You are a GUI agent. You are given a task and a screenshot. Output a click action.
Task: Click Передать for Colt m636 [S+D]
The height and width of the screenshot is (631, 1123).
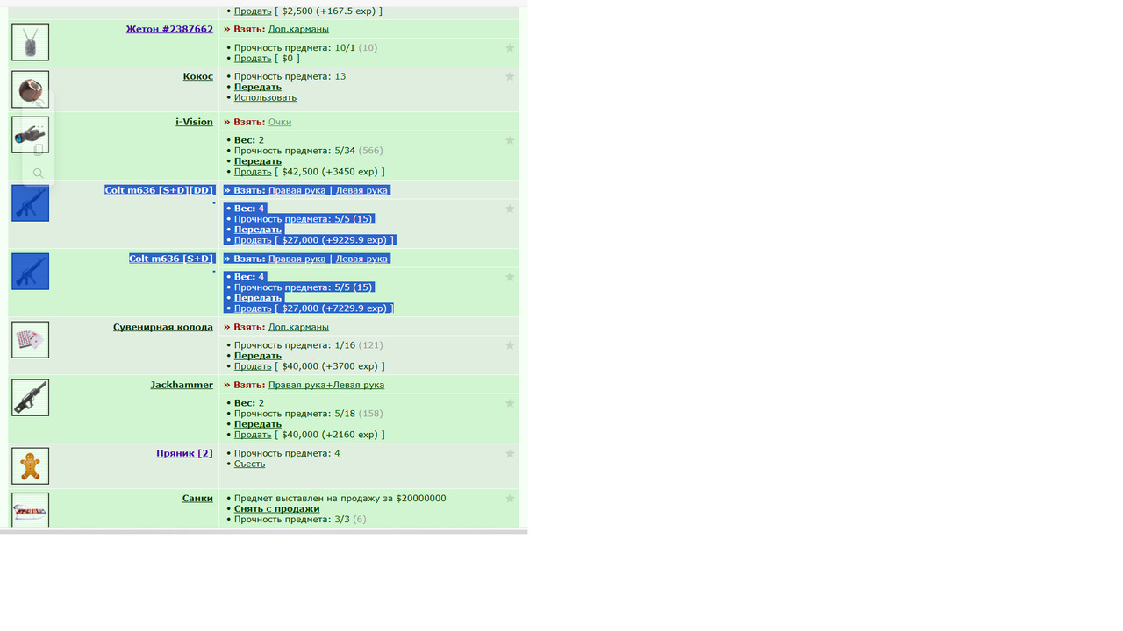pyautogui.click(x=258, y=298)
